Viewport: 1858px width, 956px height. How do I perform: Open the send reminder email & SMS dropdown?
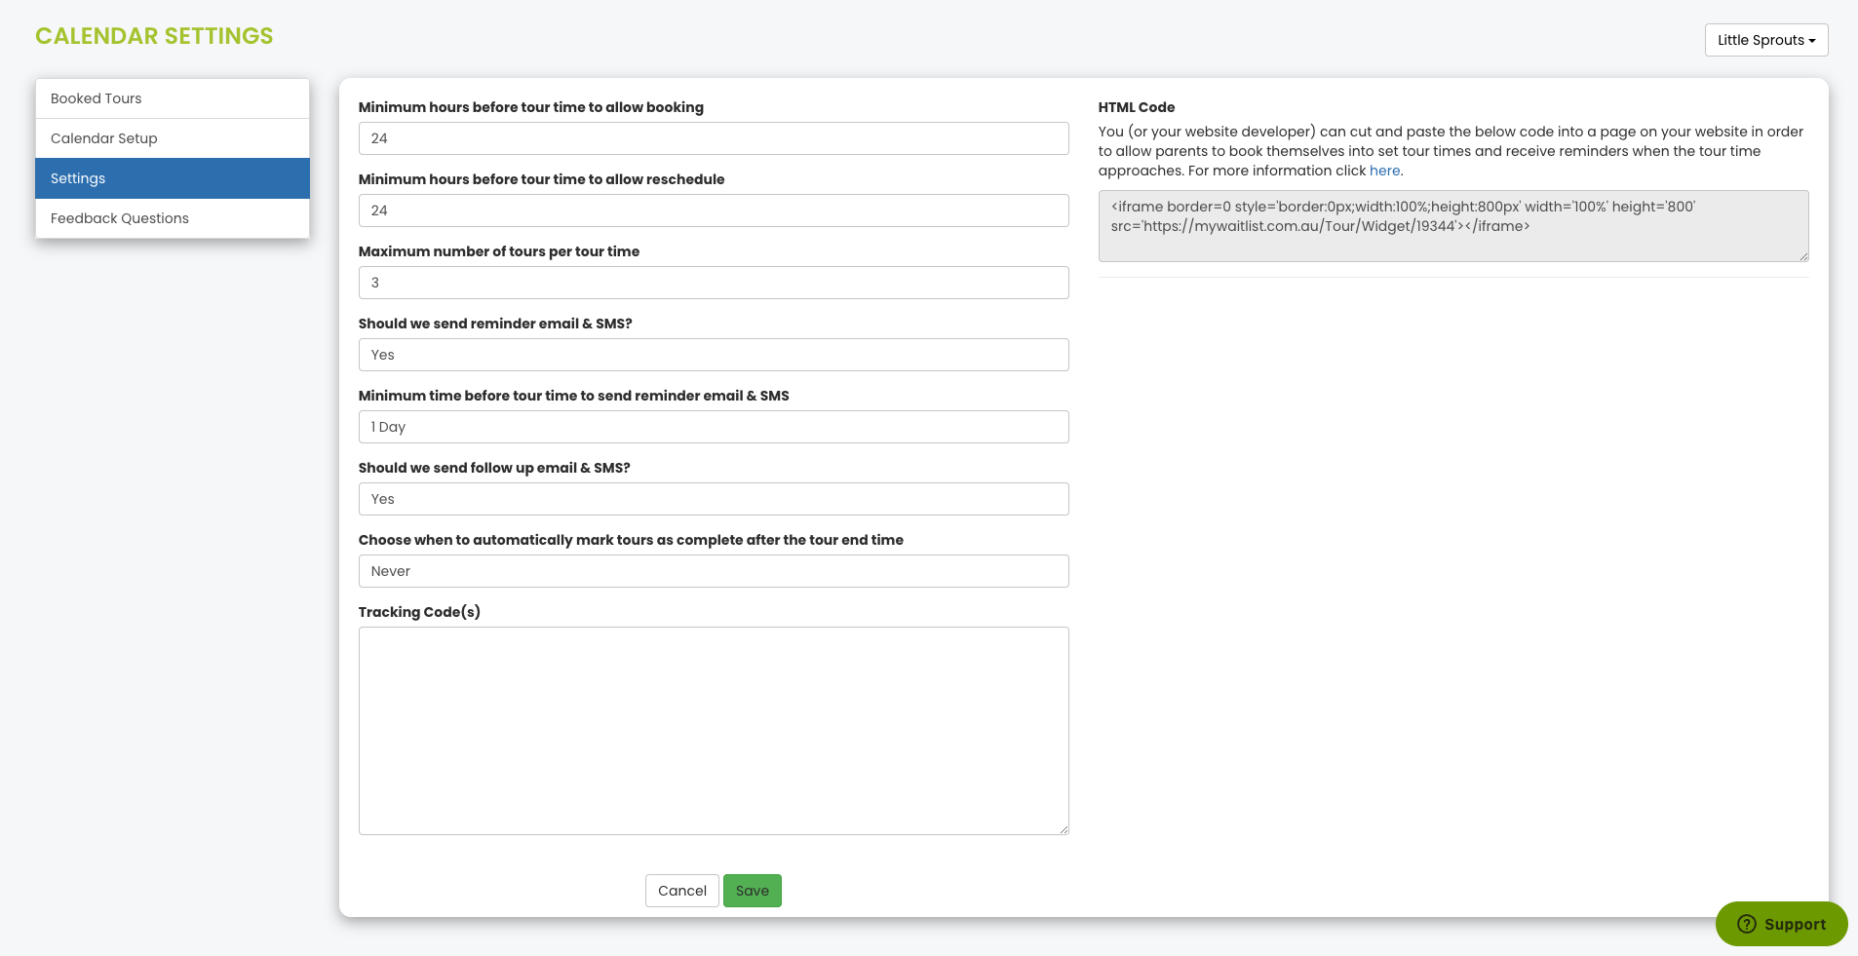click(714, 355)
